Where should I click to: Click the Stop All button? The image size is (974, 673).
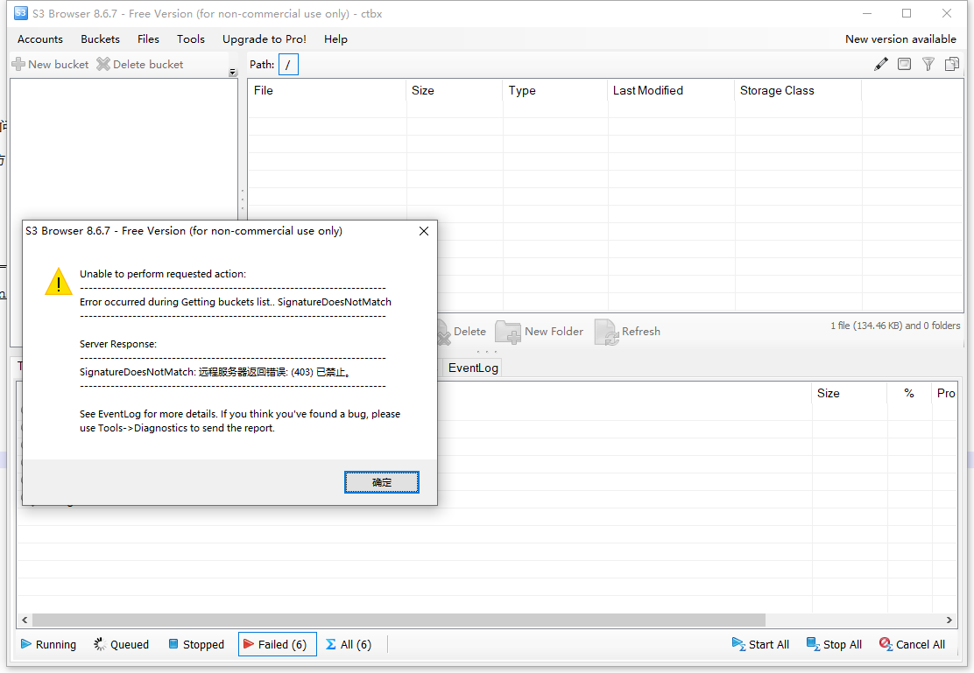click(834, 644)
